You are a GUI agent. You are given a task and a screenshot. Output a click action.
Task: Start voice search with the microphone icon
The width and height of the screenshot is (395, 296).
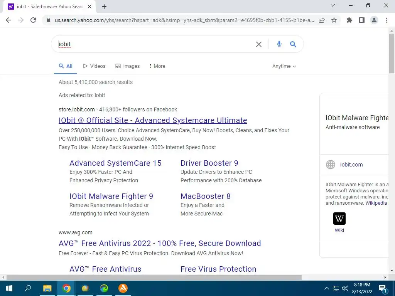click(279, 44)
